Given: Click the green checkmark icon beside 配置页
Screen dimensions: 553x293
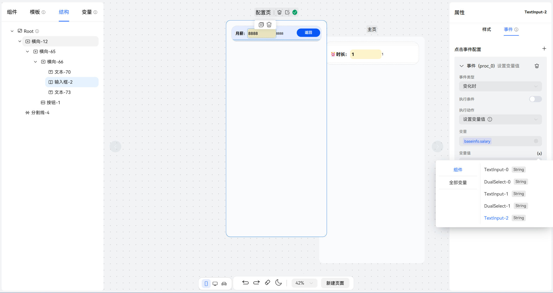Looking at the screenshot, I should pos(295,12).
